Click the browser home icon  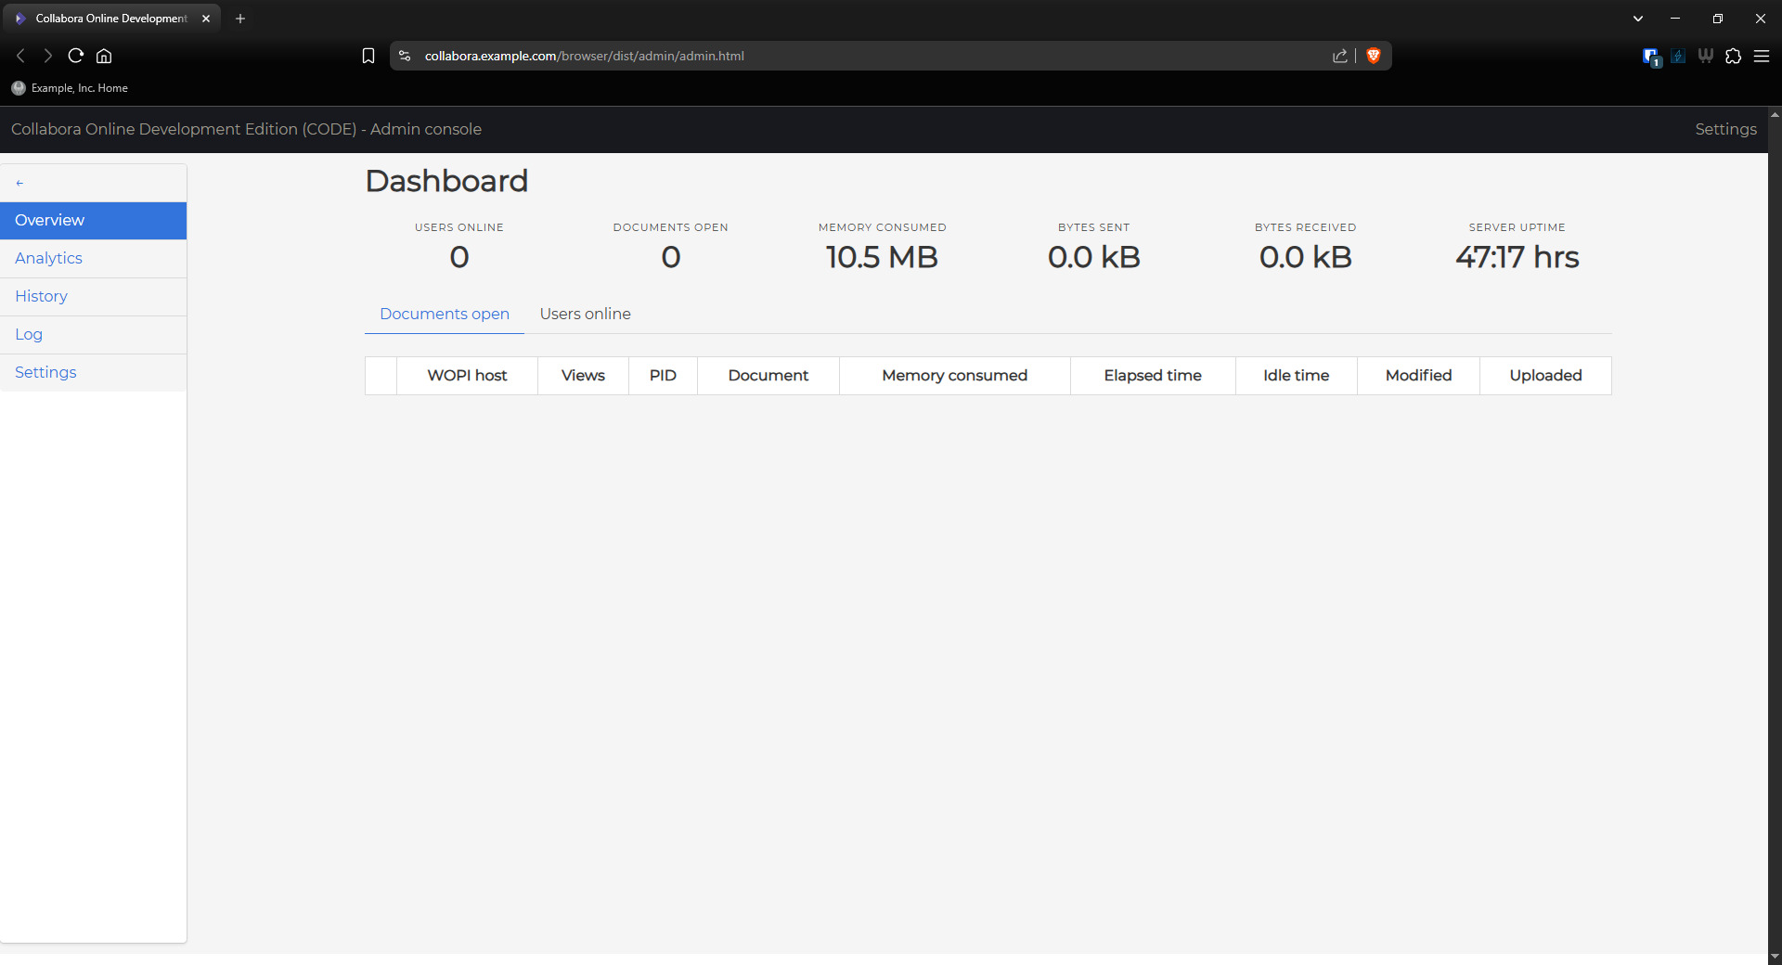[104, 56]
